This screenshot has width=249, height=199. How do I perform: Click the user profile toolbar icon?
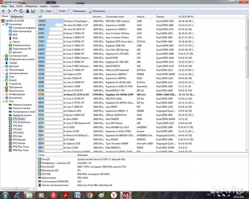pyautogui.click(x=27, y=11)
